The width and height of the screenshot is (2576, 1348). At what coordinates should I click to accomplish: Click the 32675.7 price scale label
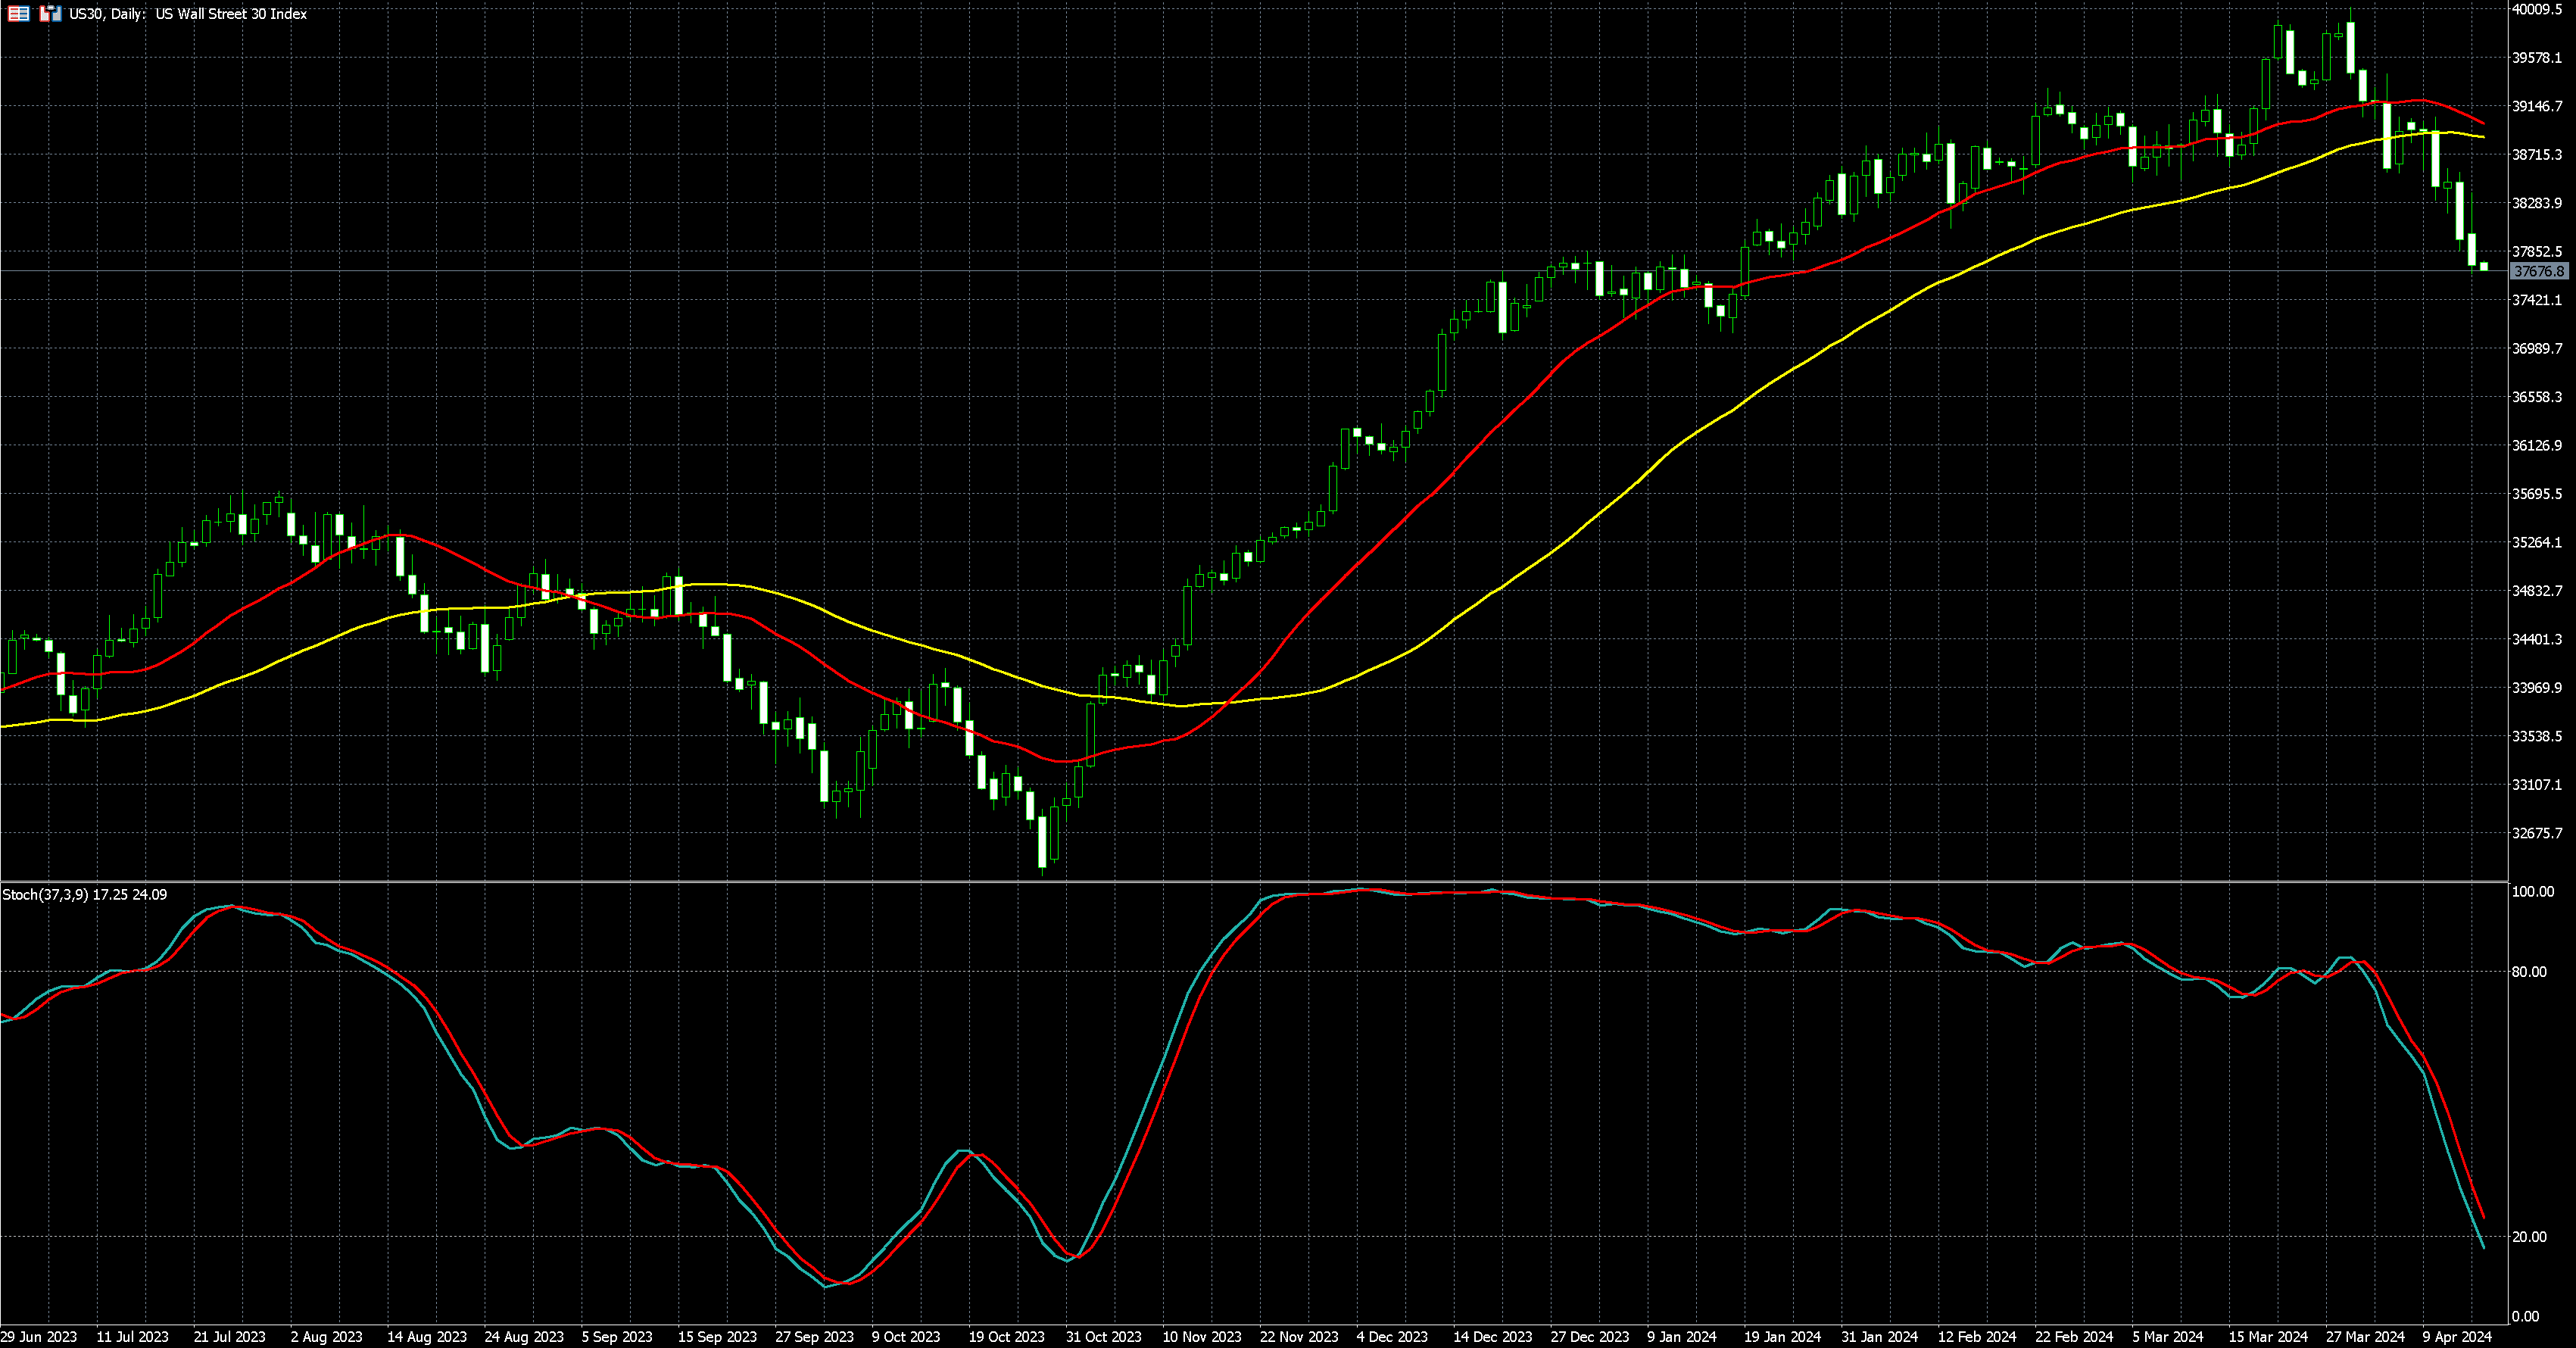pos(2537,833)
